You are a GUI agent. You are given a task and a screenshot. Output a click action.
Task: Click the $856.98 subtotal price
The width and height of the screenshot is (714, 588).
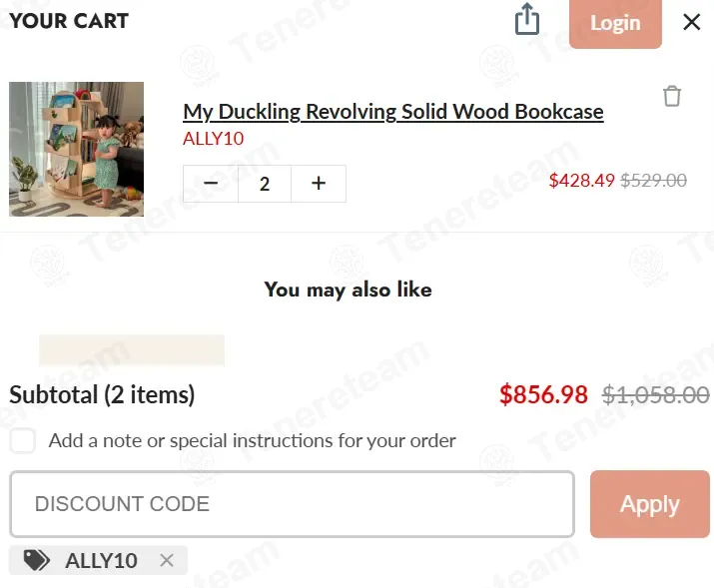pos(543,394)
